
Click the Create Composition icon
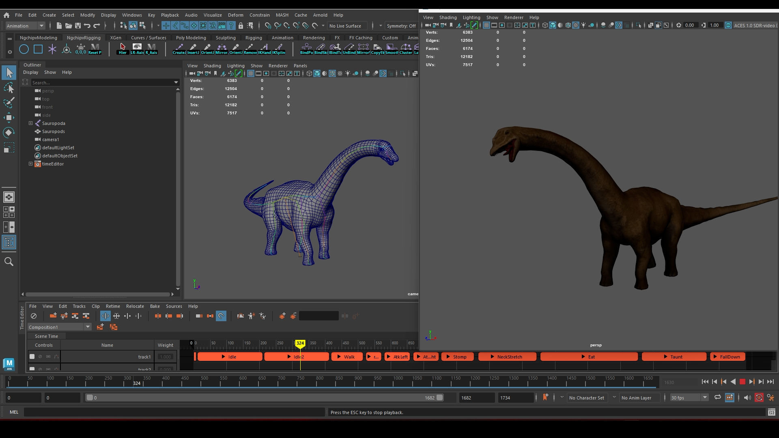point(100,327)
